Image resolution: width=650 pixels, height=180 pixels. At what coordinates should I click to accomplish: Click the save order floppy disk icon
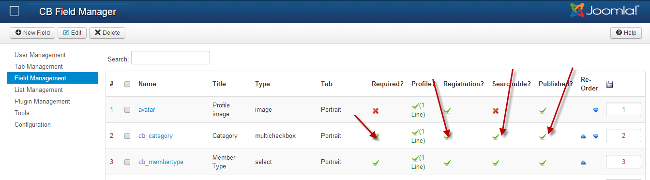[609, 84]
